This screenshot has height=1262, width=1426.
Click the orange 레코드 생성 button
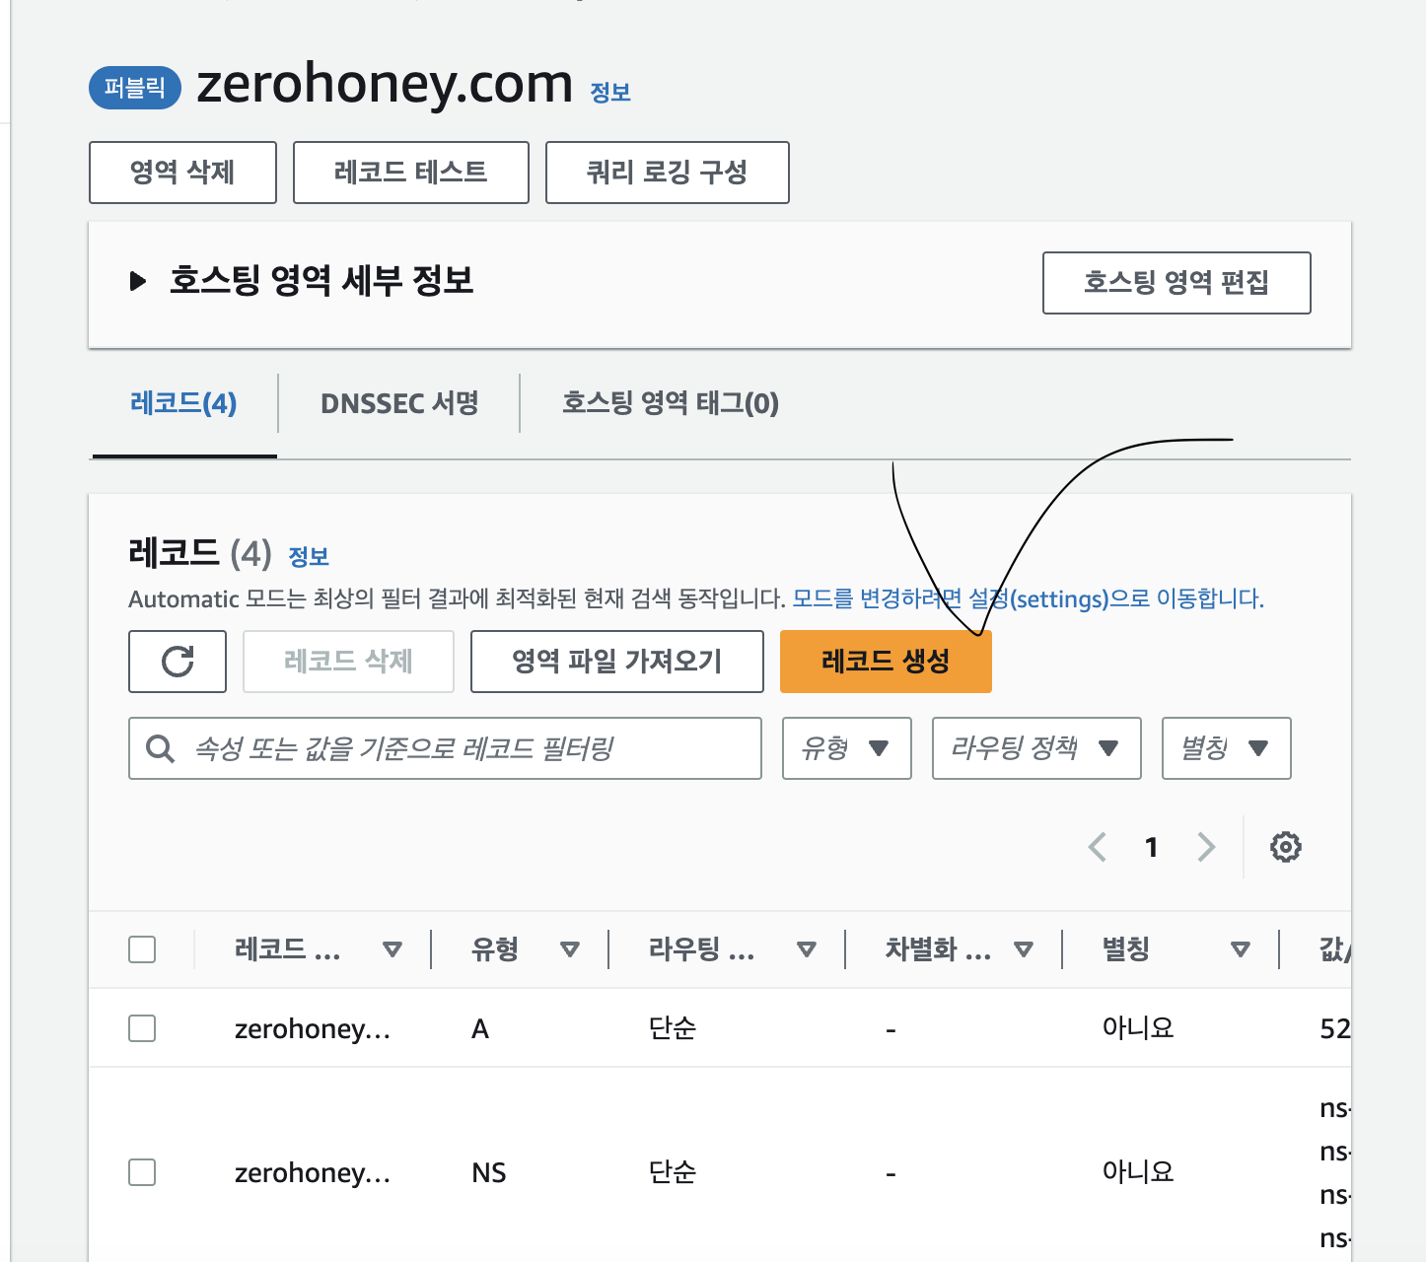886,662
